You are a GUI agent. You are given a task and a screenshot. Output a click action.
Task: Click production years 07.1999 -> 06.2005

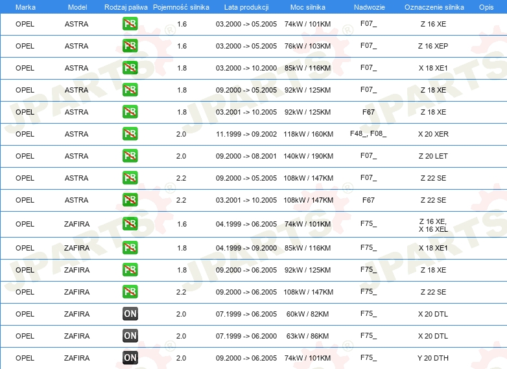[x=246, y=314]
